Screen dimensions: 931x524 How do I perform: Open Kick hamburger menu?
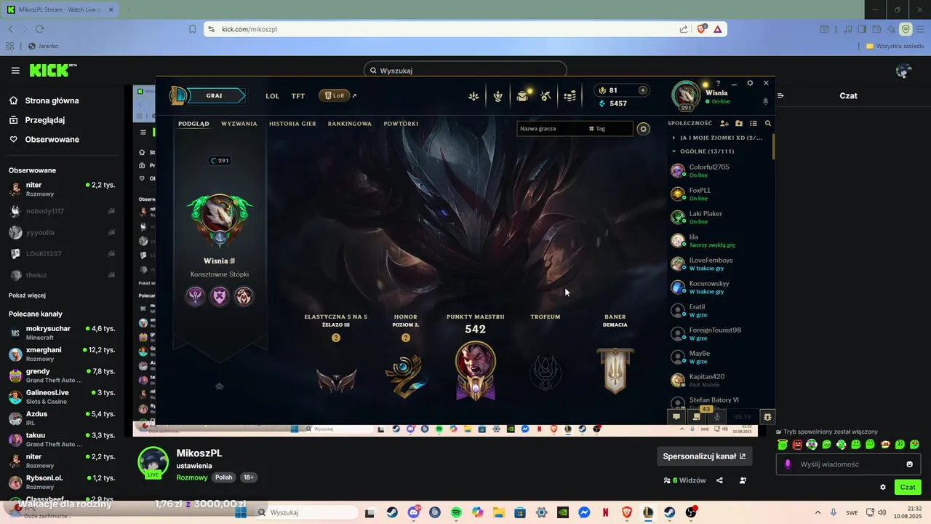(x=15, y=71)
